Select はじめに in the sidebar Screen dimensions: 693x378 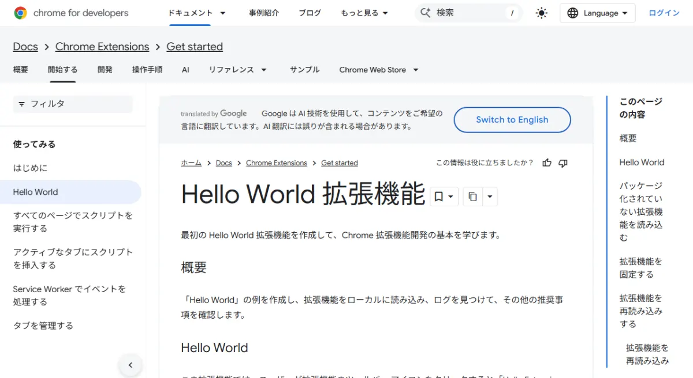31,168
